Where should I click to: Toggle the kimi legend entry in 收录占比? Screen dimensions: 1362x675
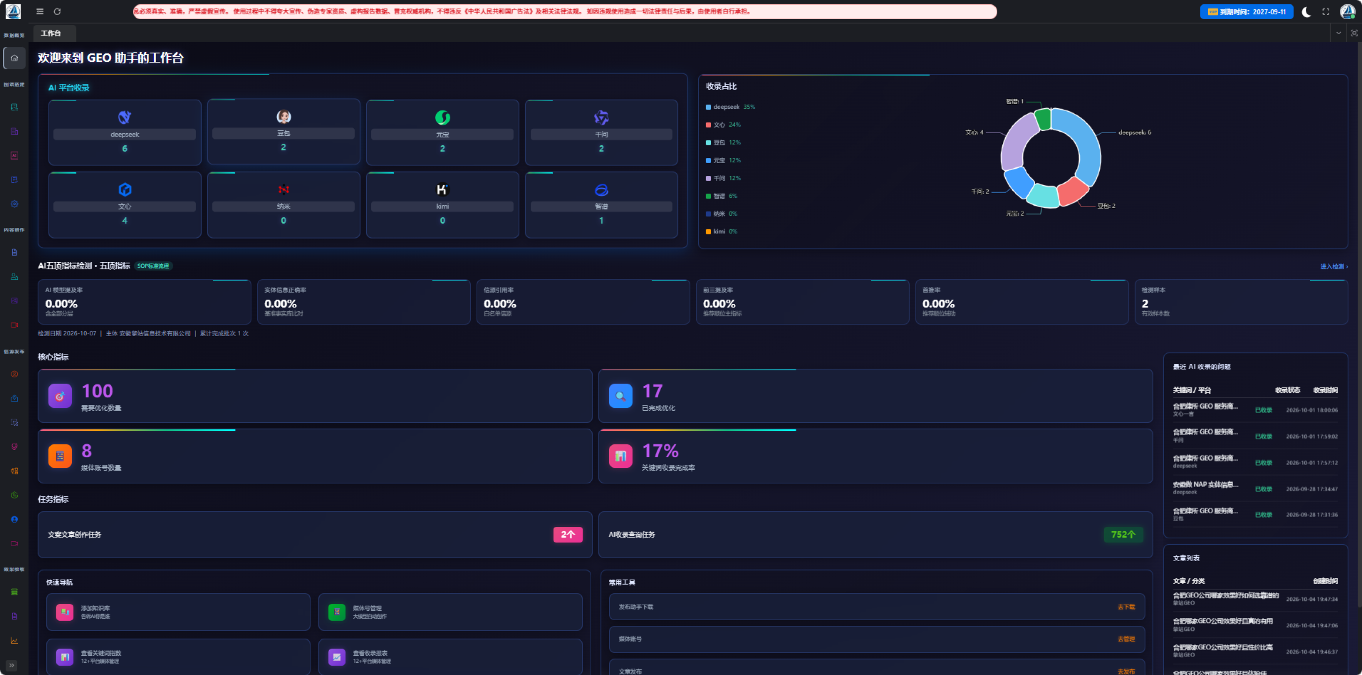721,232
